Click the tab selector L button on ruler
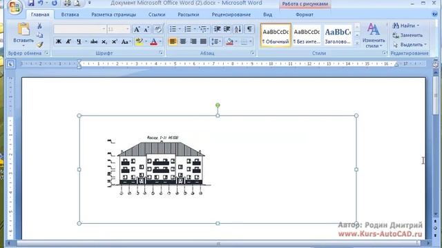This screenshot has height=248, width=442. [x=10, y=64]
